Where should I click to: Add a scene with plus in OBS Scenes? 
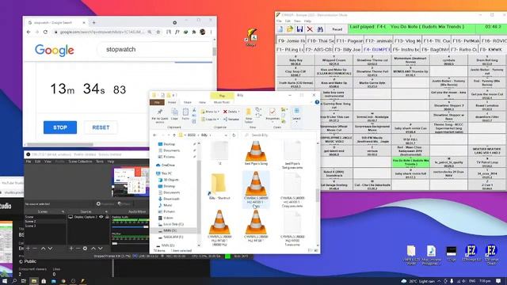point(29,248)
